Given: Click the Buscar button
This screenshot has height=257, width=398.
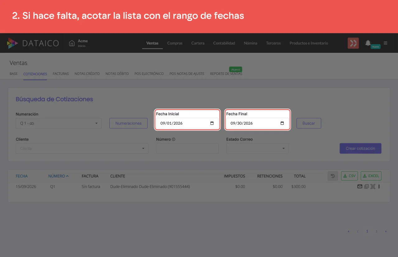Looking at the screenshot, I should point(309,123).
